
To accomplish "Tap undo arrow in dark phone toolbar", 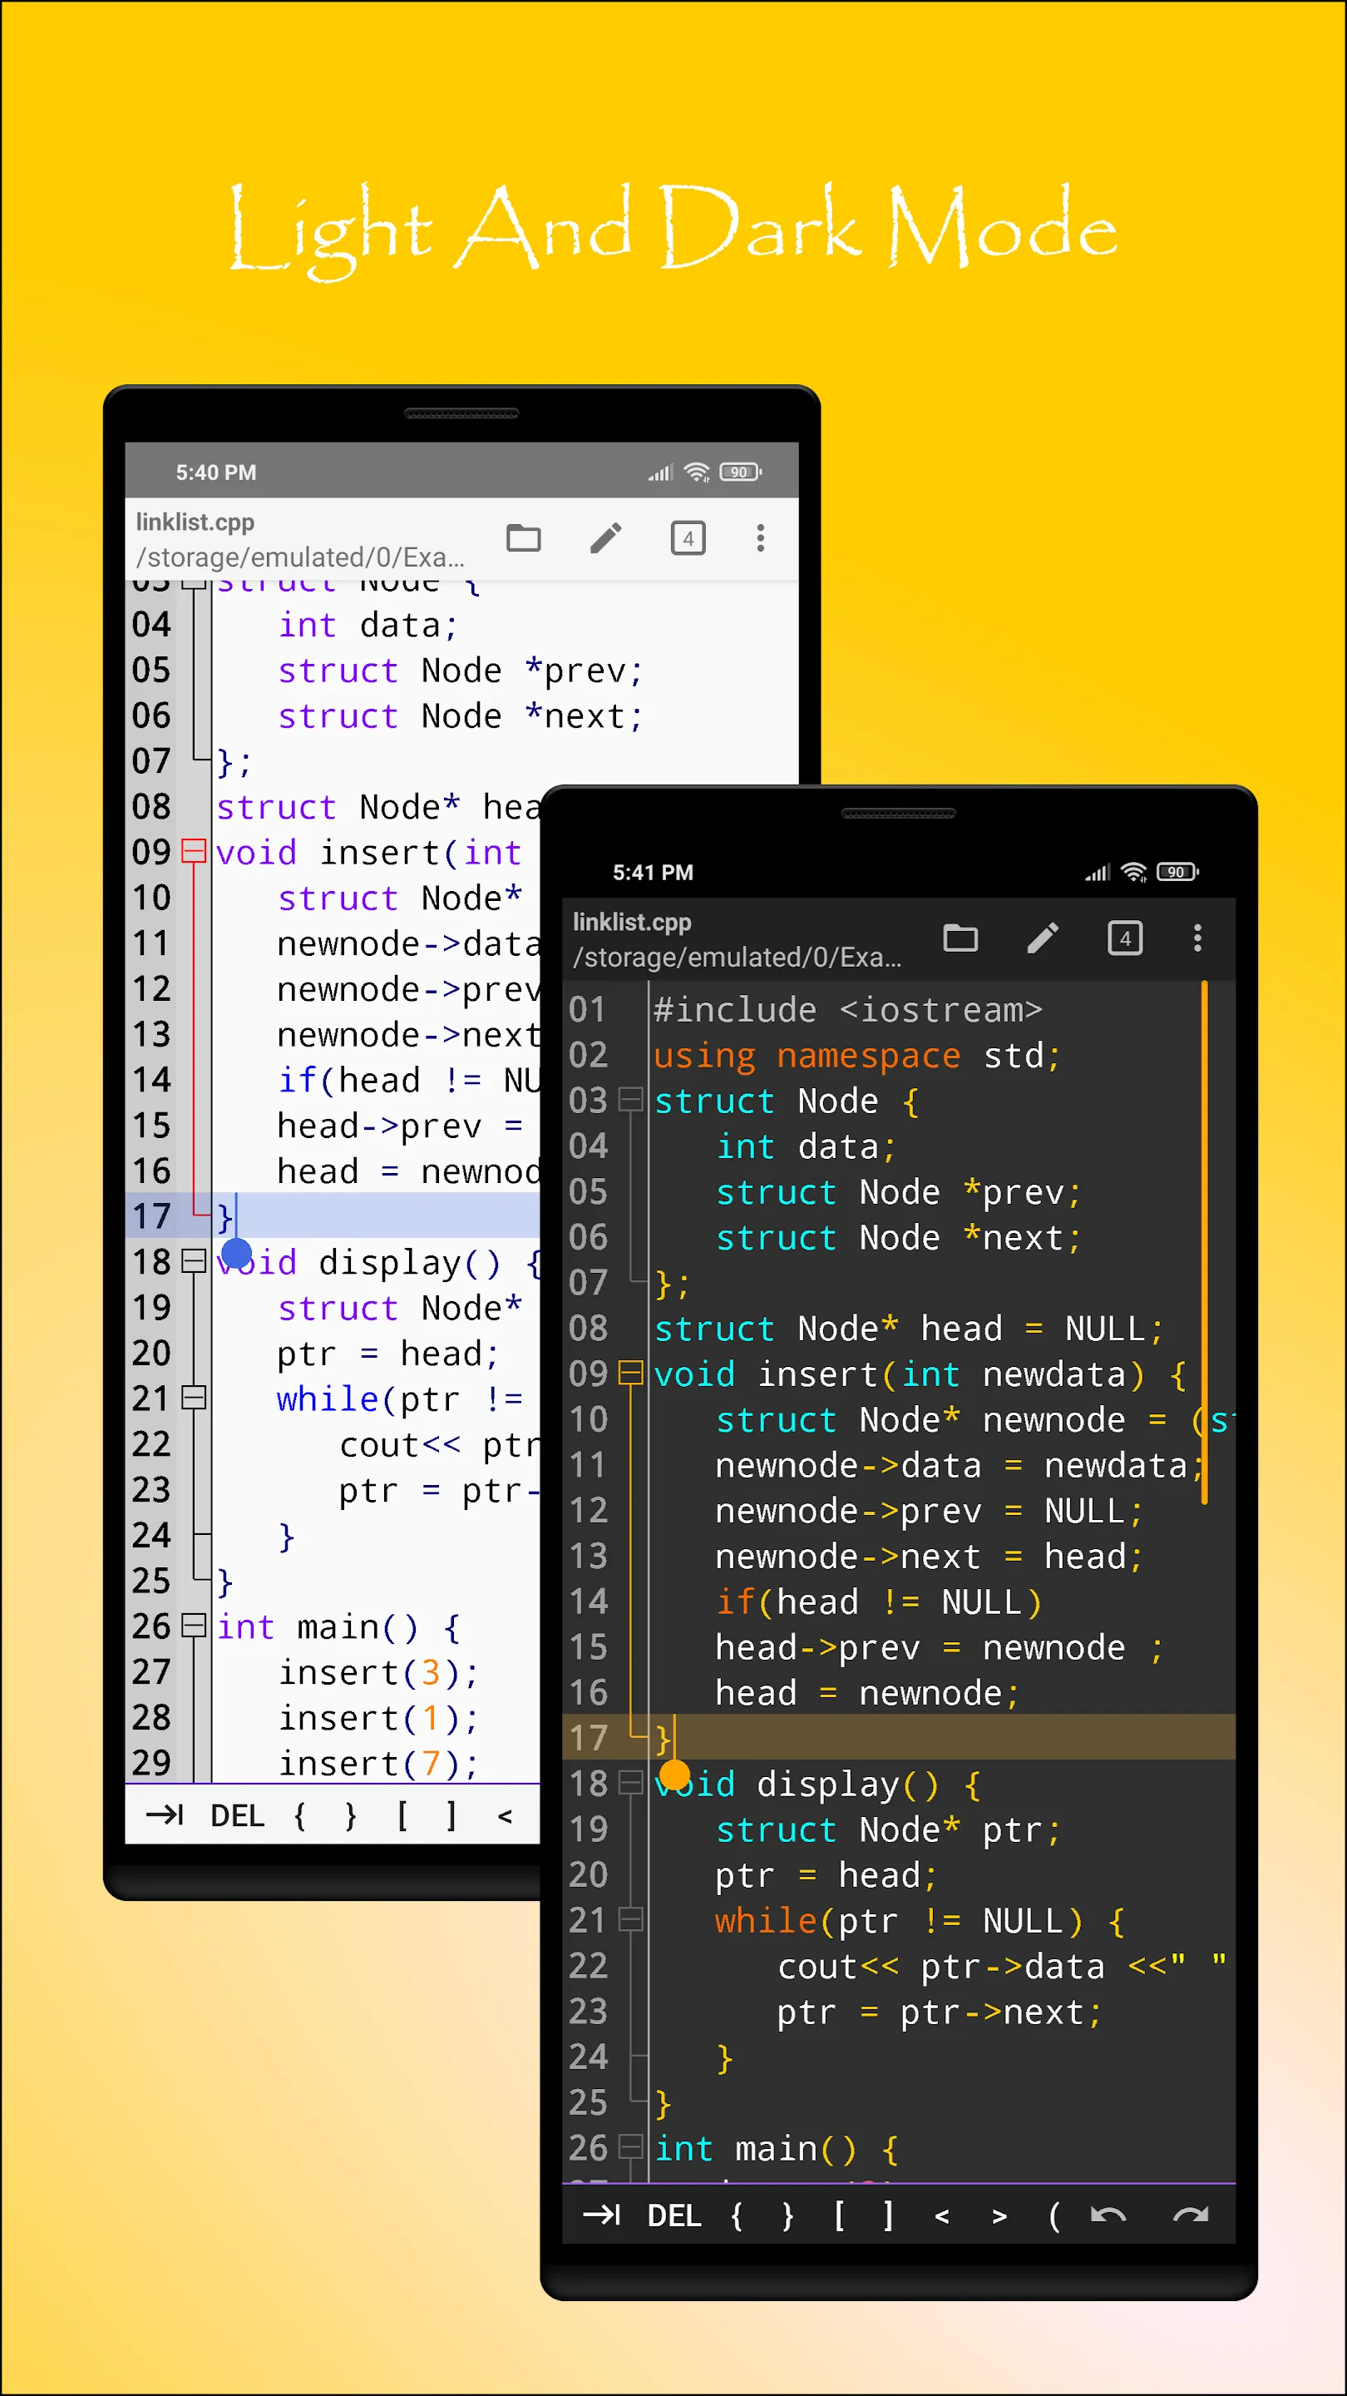I will [x=1108, y=2216].
